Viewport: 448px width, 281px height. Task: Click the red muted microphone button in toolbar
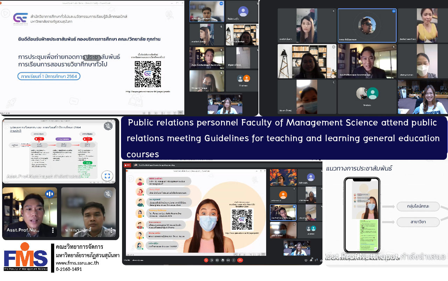[x=206, y=260]
